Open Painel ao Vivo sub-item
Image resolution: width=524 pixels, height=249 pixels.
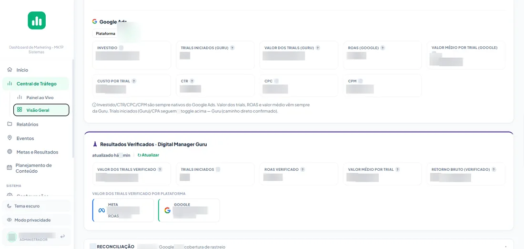[x=41, y=97]
